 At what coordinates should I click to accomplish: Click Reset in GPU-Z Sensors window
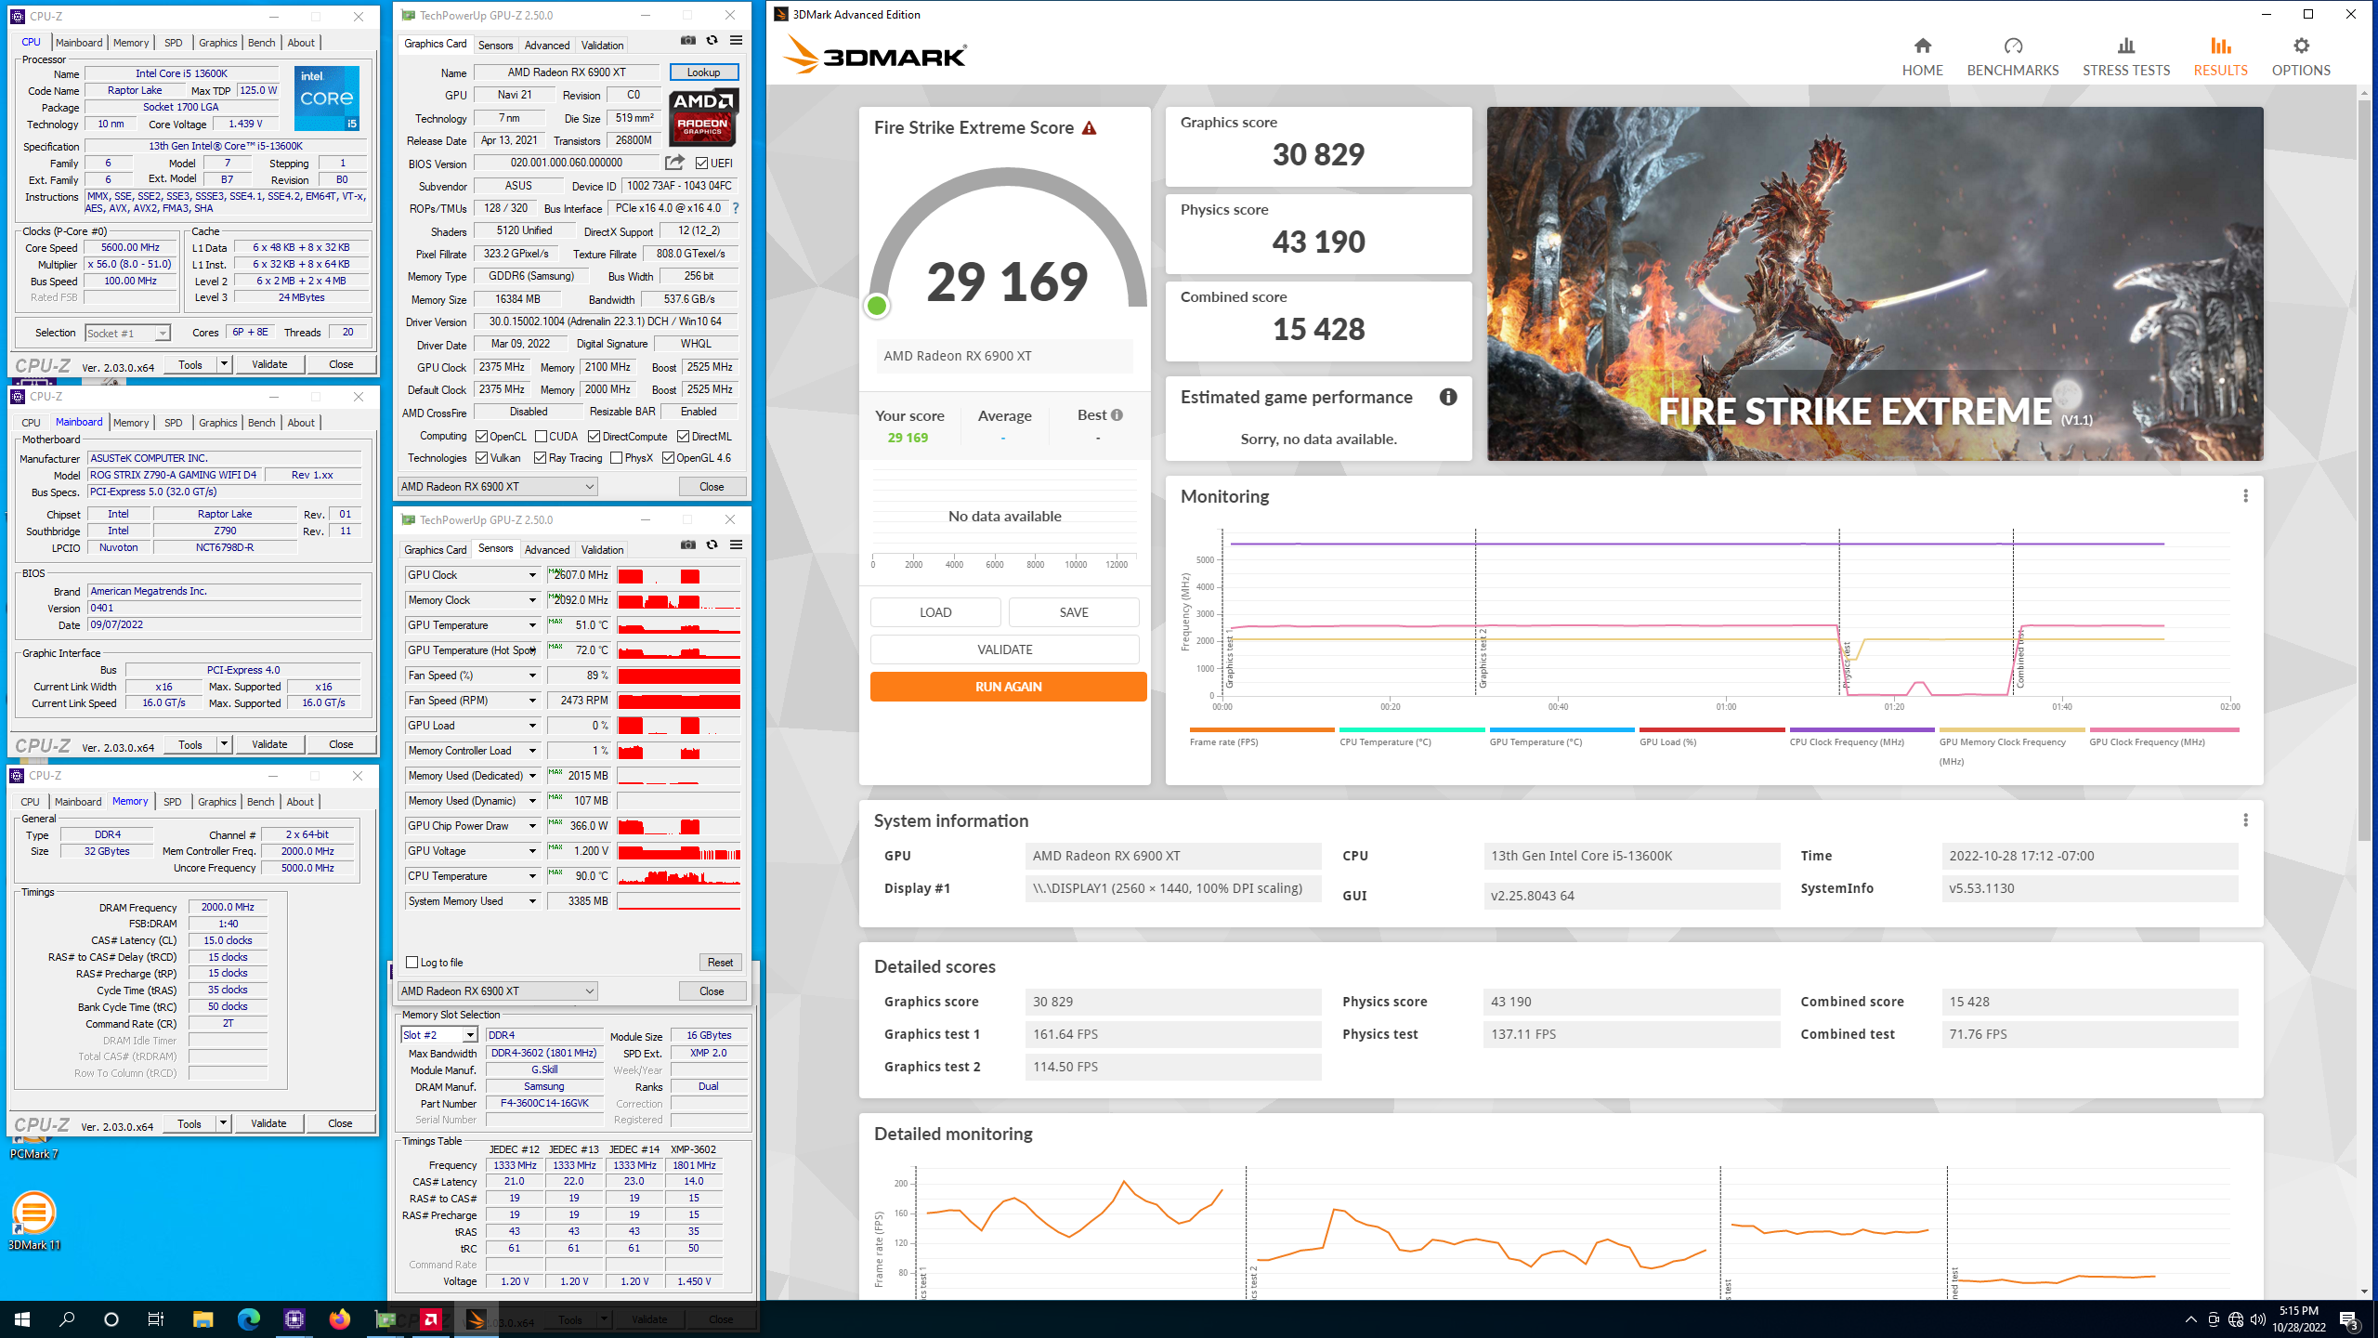(x=720, y=963)
